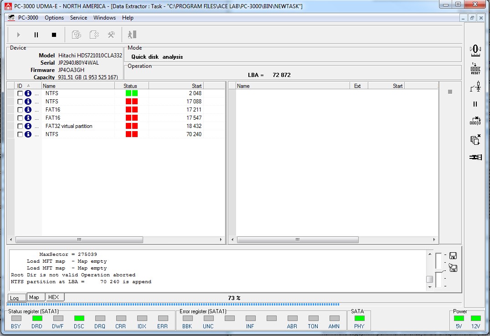The image size is (490, 336).
Task: Click the file panel horizontal scrollbar
Action: (298, 239)
